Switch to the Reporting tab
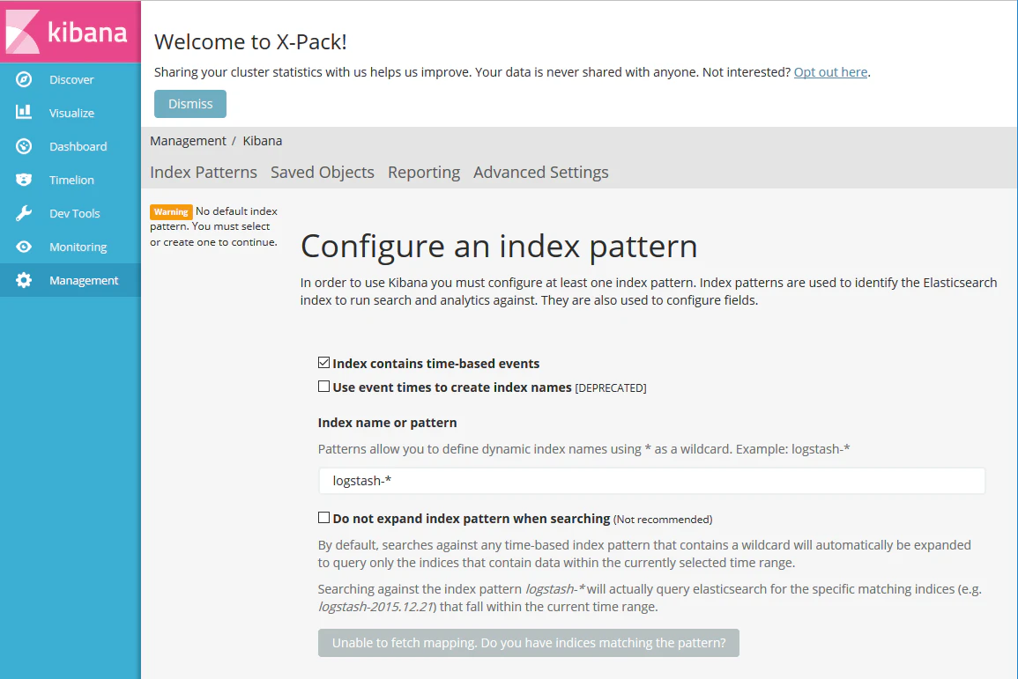 coord(424,172)
